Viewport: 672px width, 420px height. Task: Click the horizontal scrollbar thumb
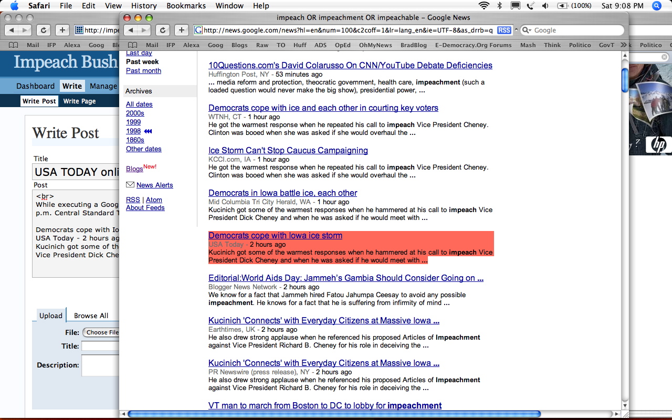click(x=334, y=414)
